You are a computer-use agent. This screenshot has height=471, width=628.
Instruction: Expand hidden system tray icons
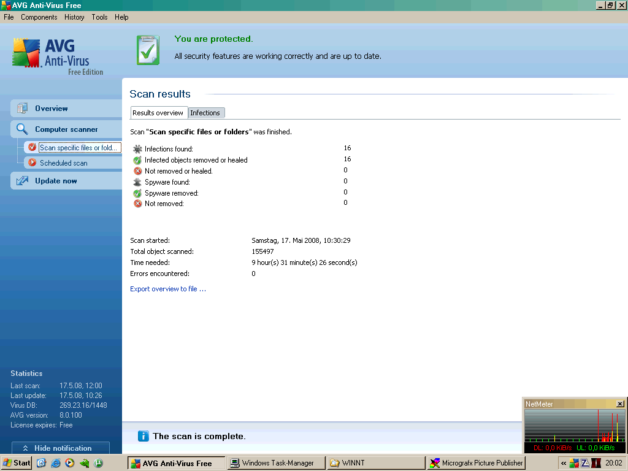coord(564,463)
